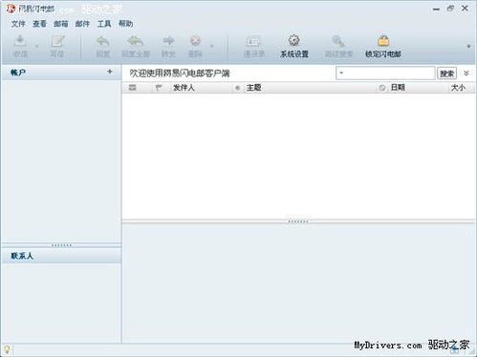
Task: Open the 工具 menu
Action: click(104, 24)
